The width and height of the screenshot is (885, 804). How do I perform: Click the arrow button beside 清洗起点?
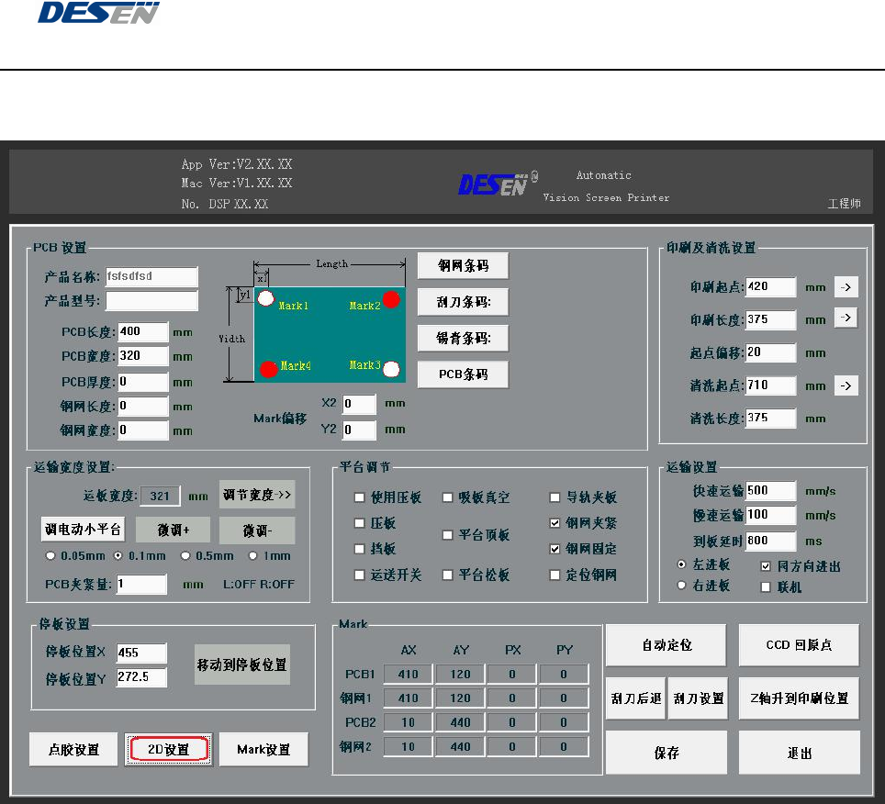pos(846,386)
